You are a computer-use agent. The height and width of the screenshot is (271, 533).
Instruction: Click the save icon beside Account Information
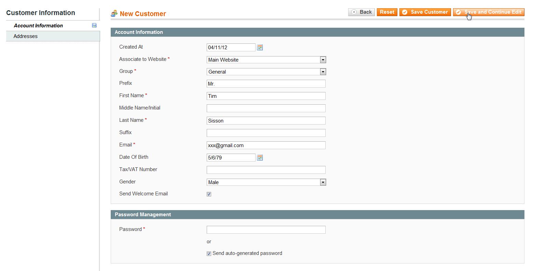[x=94, y=25]
